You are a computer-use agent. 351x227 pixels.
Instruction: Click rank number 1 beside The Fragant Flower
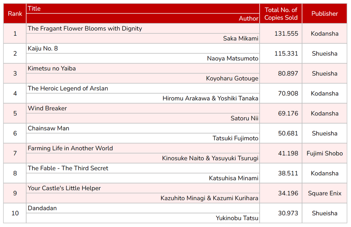pyautogui.click(x=15, y=34)
